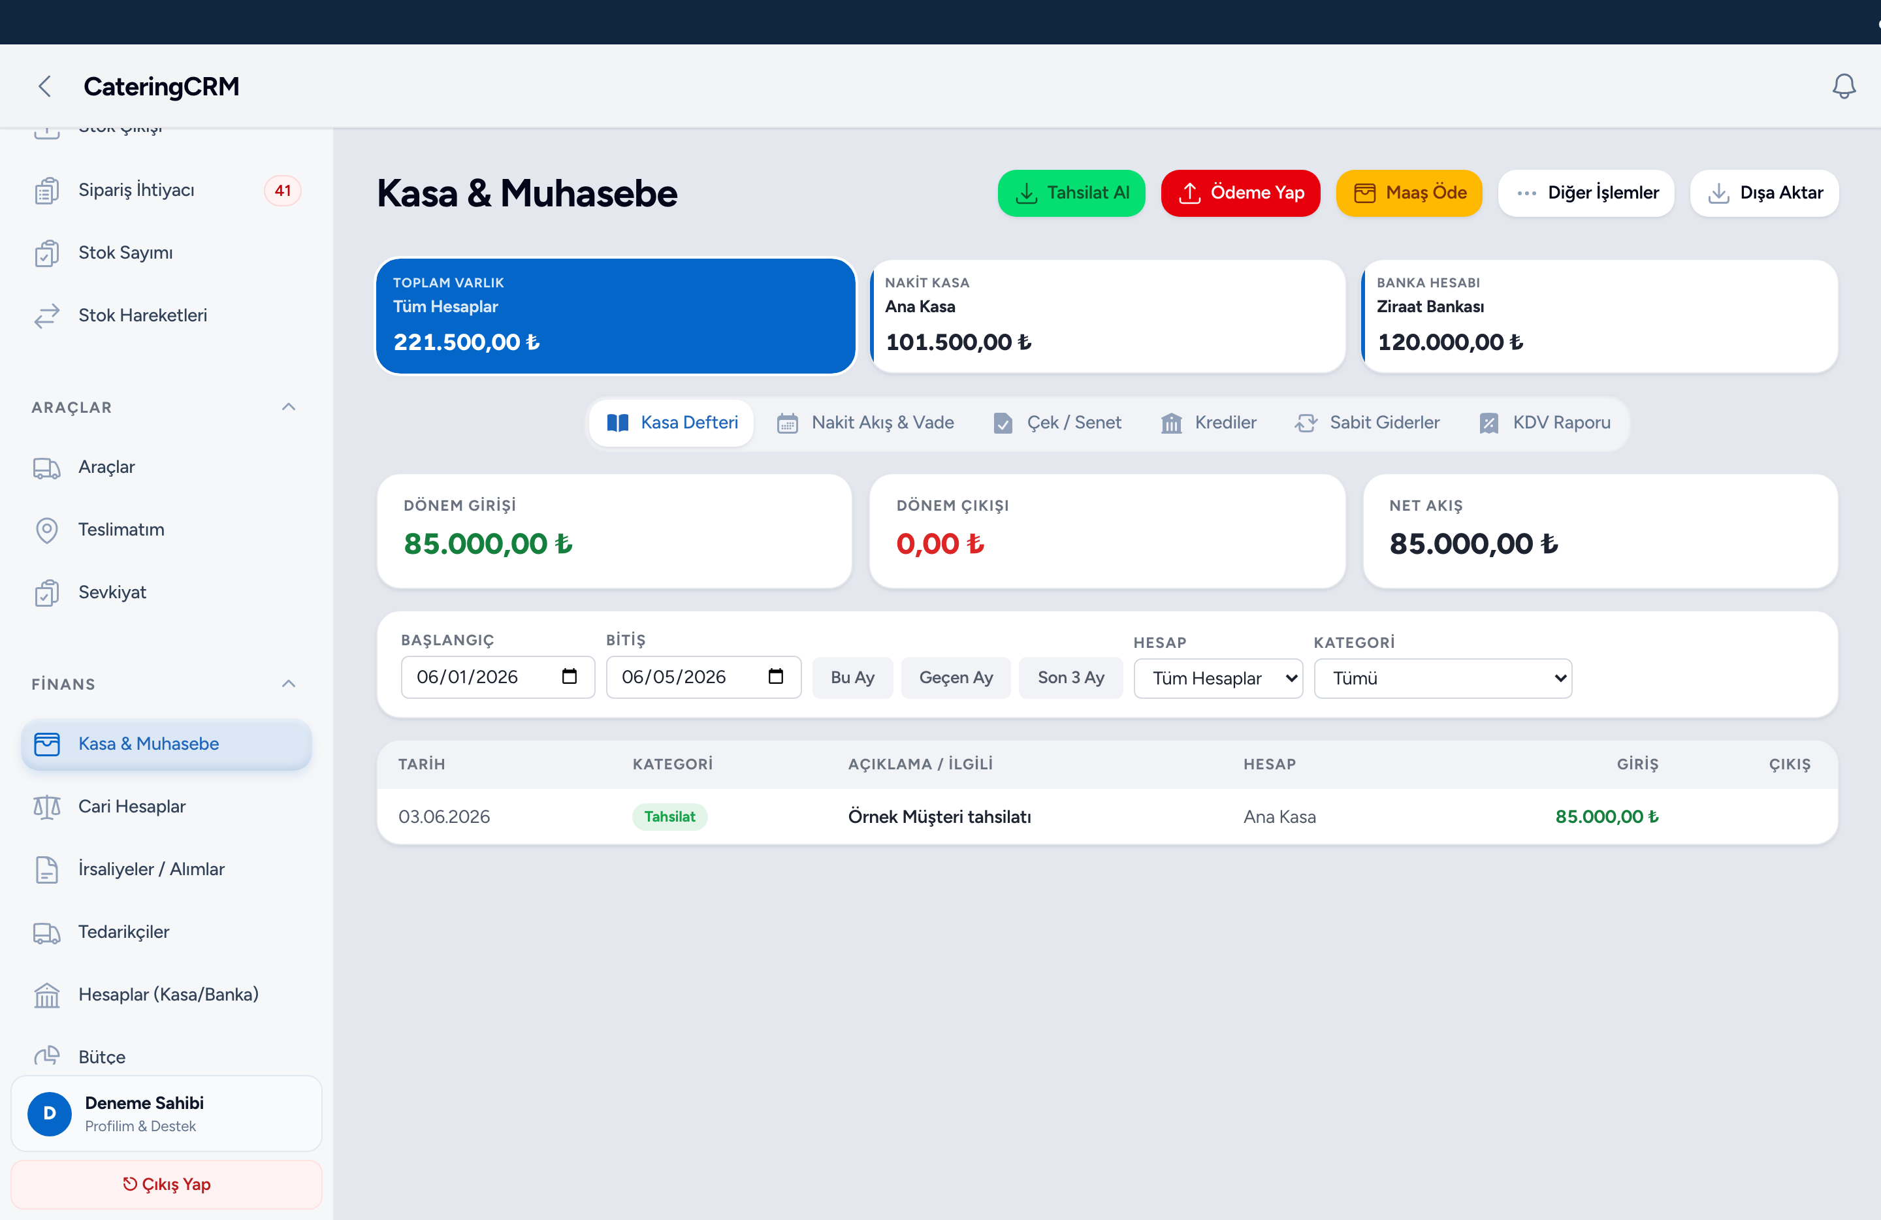Click the back arrow next to CateringCRM
The height and width of the screenshot is (1220, 1881).
click(x=45, y=86)
